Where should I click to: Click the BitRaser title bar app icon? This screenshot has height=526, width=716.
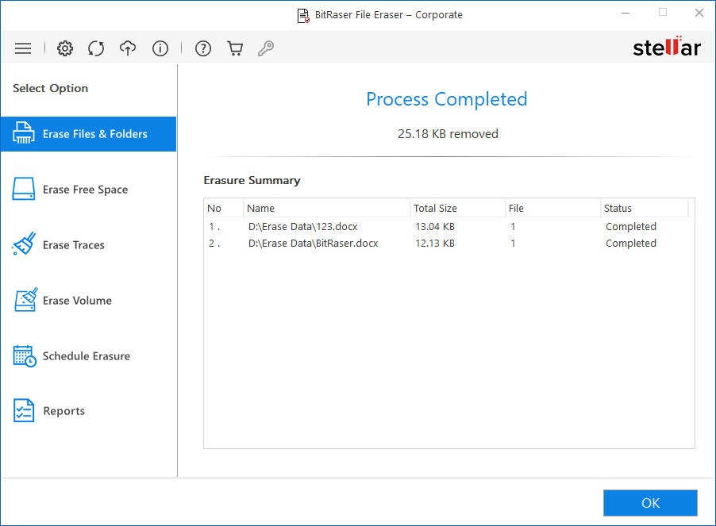[303, 16]
